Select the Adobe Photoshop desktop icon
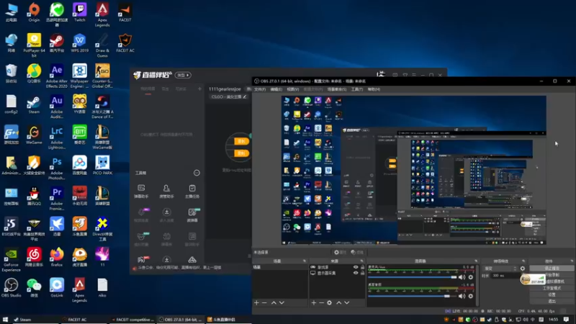The height and width of the screenshot is (324, 576). [x=57, y=168]
